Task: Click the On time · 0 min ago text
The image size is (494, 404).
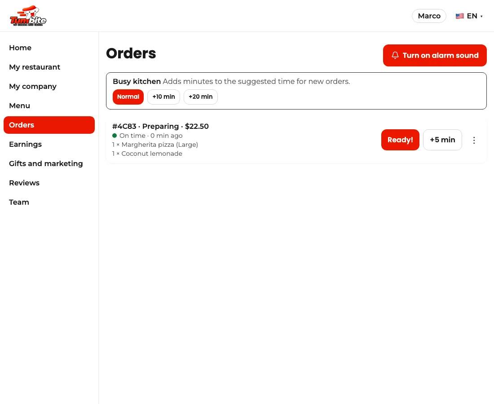Action: click(x=151, y=136)
